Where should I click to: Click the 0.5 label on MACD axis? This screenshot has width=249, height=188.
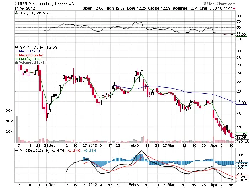tap(240, 155)
